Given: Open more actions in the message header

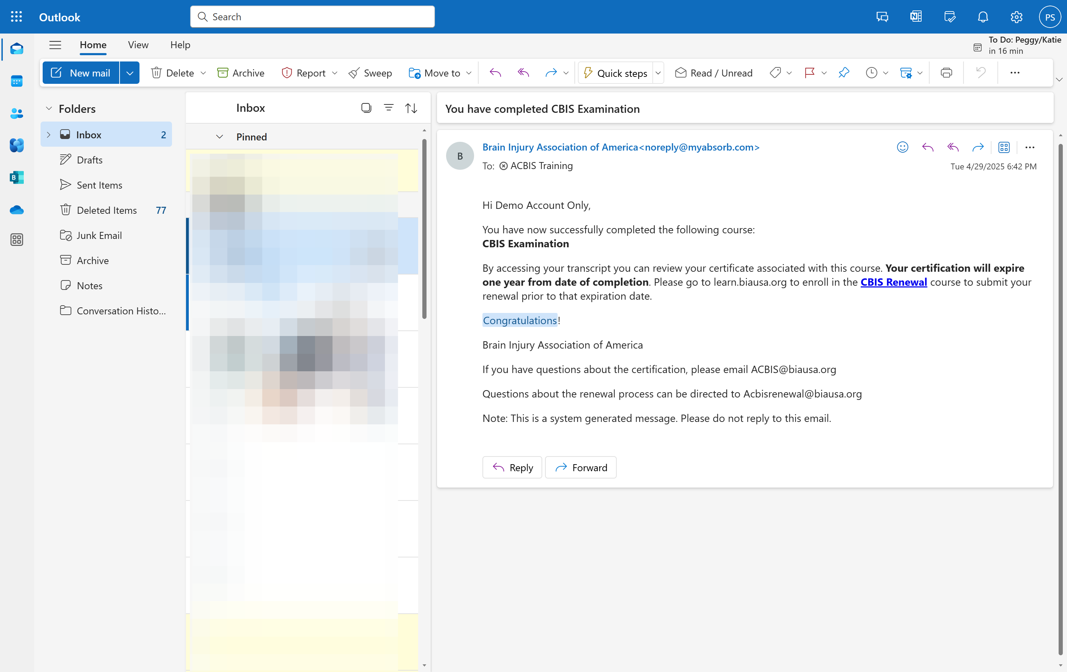Looking at the screenshot, I should 1029,147.
